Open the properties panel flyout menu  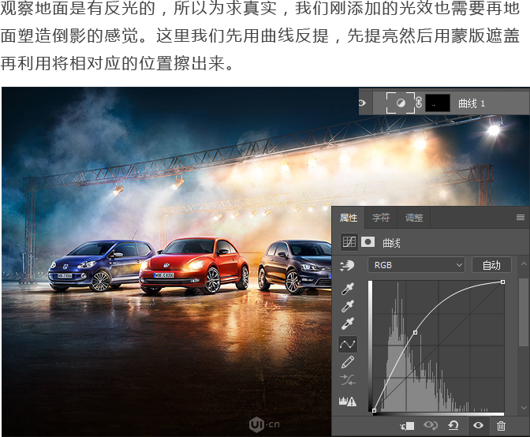coord(520,217)
